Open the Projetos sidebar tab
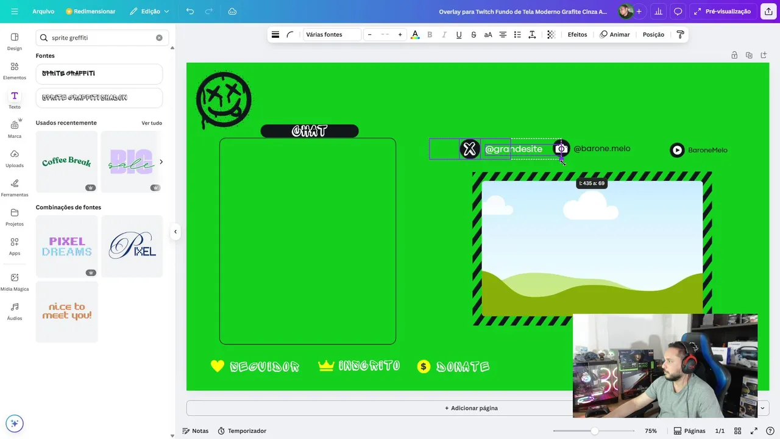Image resolution: width=780 pixels, height=439 pixels. click(x=15, y=217)
